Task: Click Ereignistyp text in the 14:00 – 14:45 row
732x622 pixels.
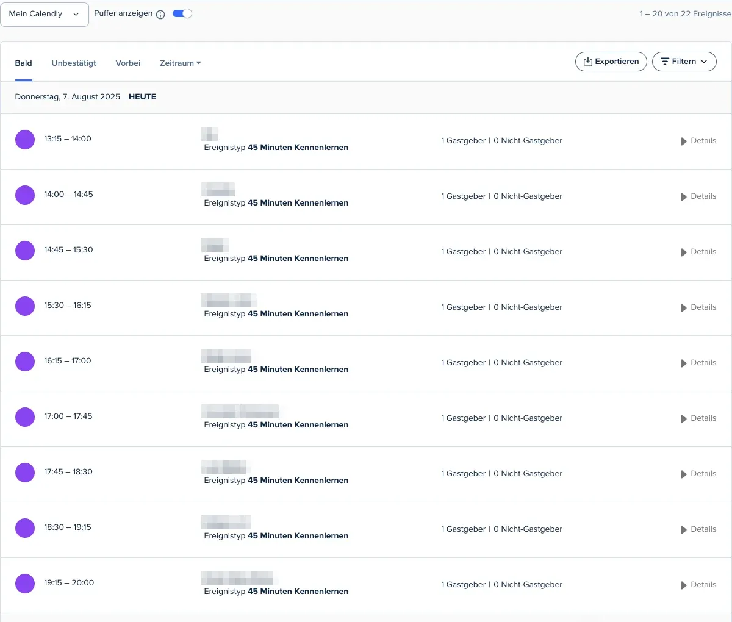Action: (276, 203)
